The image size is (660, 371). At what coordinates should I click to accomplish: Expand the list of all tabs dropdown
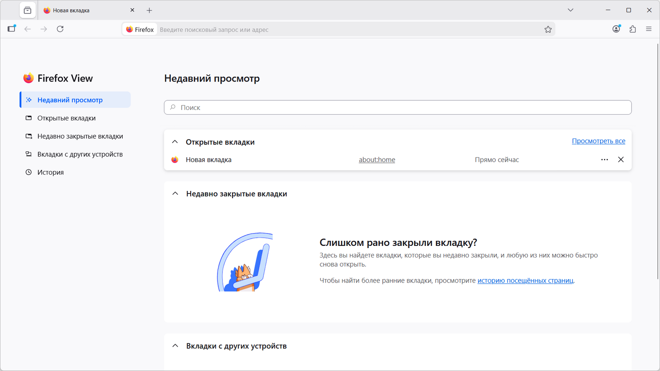[x=571, y=10]
